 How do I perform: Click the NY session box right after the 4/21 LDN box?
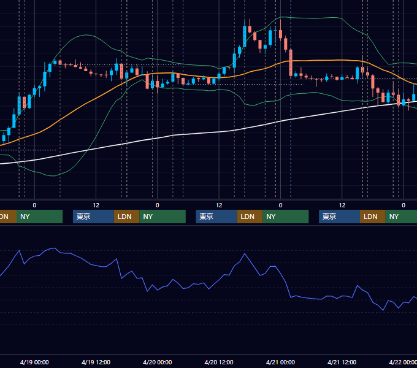point(401,217)
